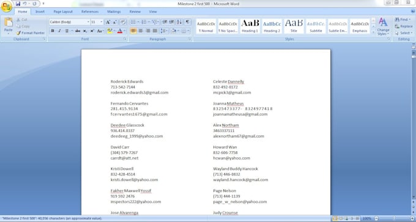The image size is (416, 222).
Task: Center-align the paragraph
Action: coord(141,31)
